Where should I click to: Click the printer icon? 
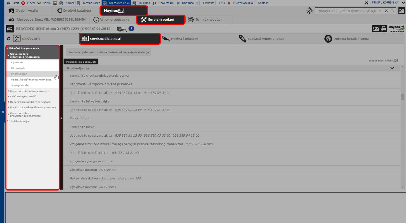click(x=384, y=29)
